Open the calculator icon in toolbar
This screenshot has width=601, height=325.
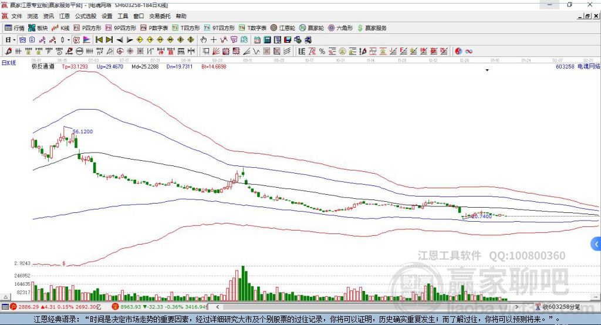[268, 40]
